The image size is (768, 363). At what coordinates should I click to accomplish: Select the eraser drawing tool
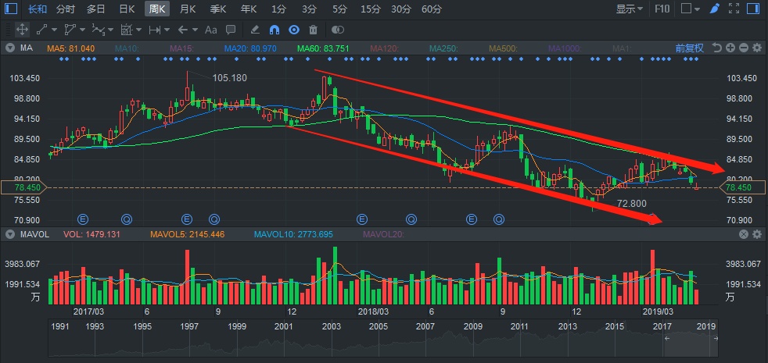click(254, 30)
